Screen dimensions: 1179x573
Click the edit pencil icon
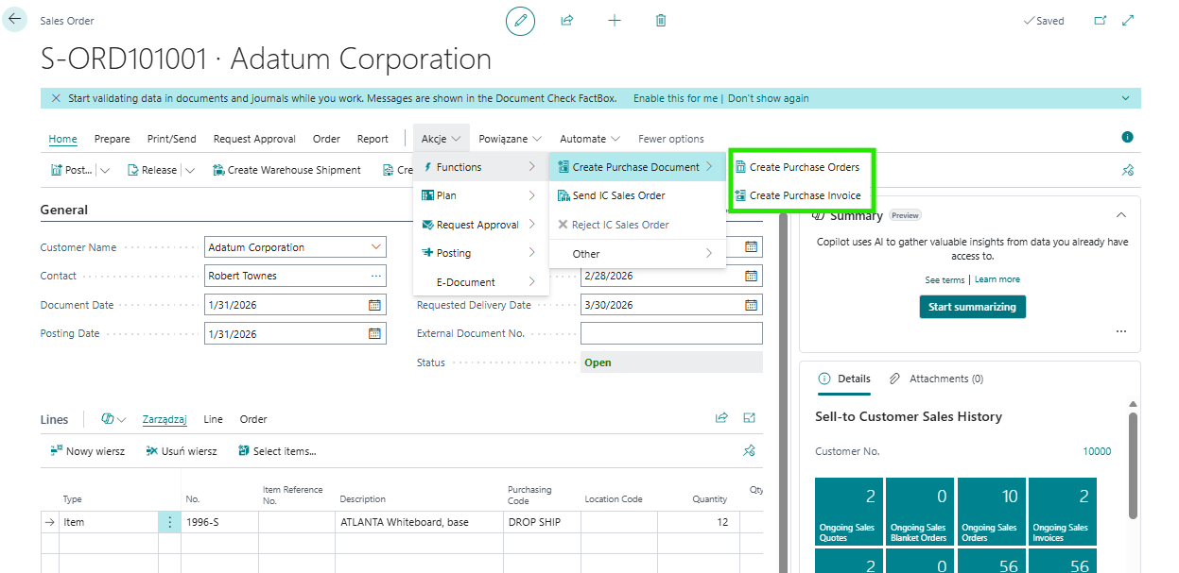point(520,20)
